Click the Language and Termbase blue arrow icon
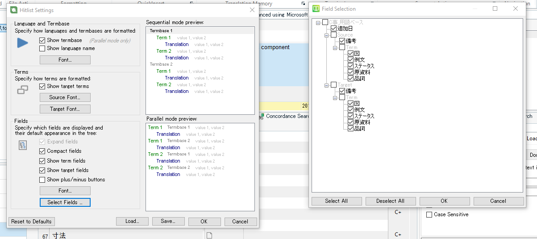This screenshot has width=537, height=239. pos(22,43)
